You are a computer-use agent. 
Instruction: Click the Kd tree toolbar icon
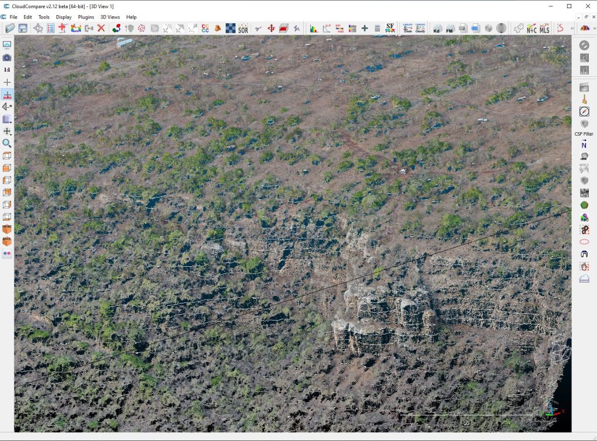tap(437, 28)
